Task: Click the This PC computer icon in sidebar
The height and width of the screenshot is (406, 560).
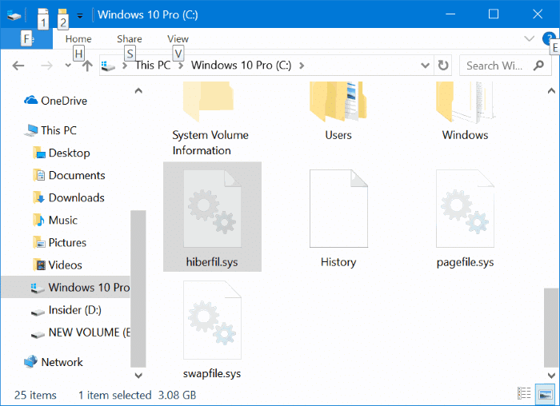Action: (31, 130)
